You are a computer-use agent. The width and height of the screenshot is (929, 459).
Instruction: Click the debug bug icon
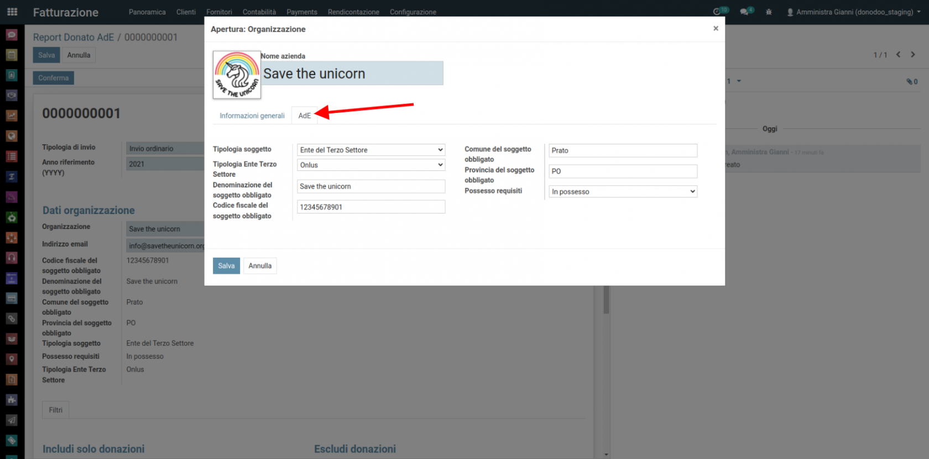[x=769, y=12]
